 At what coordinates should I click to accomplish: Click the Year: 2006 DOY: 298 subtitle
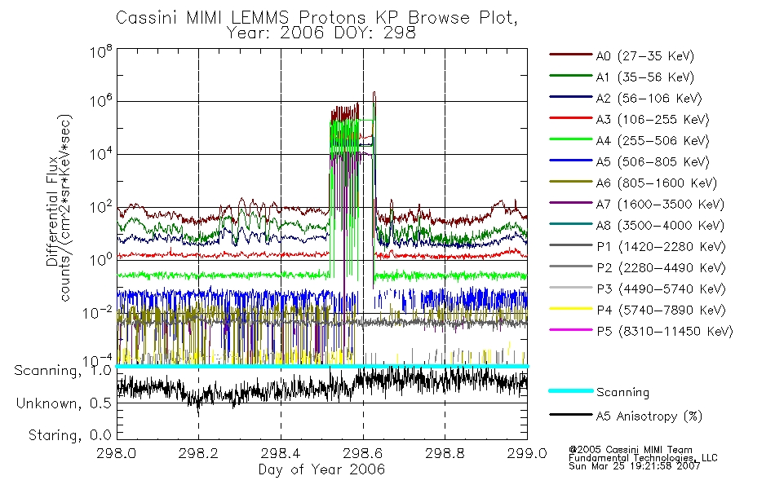pyautogui.click(x=321, y=33)
